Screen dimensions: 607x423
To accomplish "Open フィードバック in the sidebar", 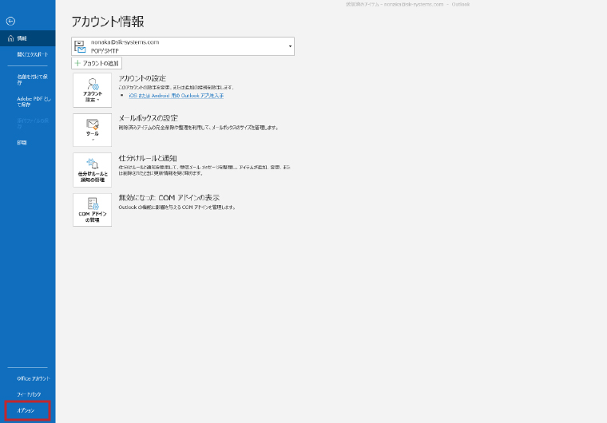I will 27,394.
